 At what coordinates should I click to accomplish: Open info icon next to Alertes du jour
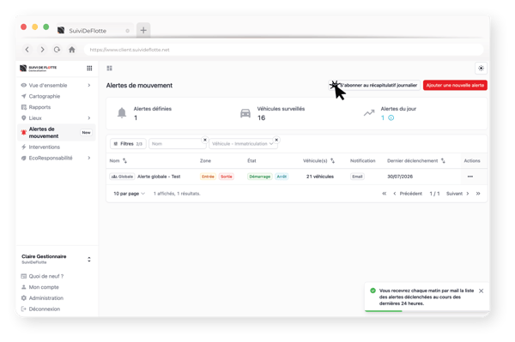[x=391, y=118]
